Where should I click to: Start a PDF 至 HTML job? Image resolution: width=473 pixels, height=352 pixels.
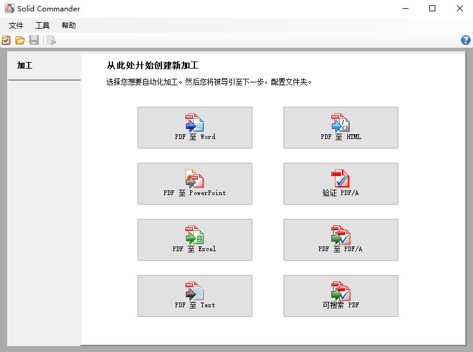click(341, 128)
